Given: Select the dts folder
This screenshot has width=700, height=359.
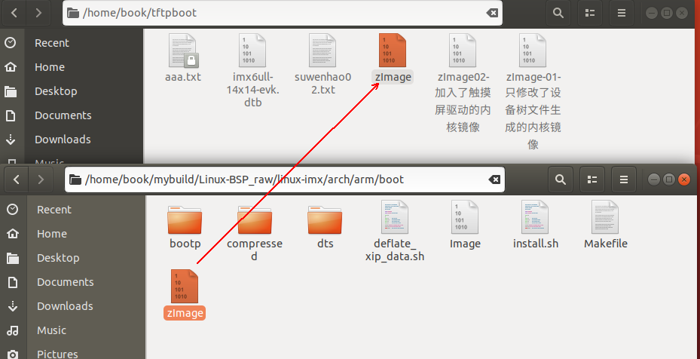Looking at the screenshot, I should (x=325, y=220).
